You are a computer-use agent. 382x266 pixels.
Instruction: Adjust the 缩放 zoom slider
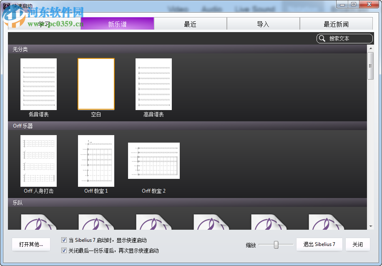(x=276, y=244)
